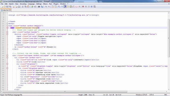Open the Macro menu
Image resolution: width=170 pixels, height=96 pixels.
[45, 4]
